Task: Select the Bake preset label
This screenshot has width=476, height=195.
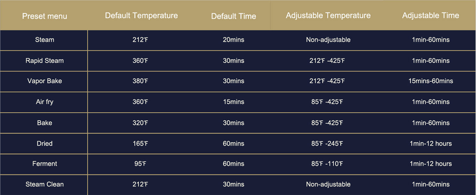Action: point(45,123)
